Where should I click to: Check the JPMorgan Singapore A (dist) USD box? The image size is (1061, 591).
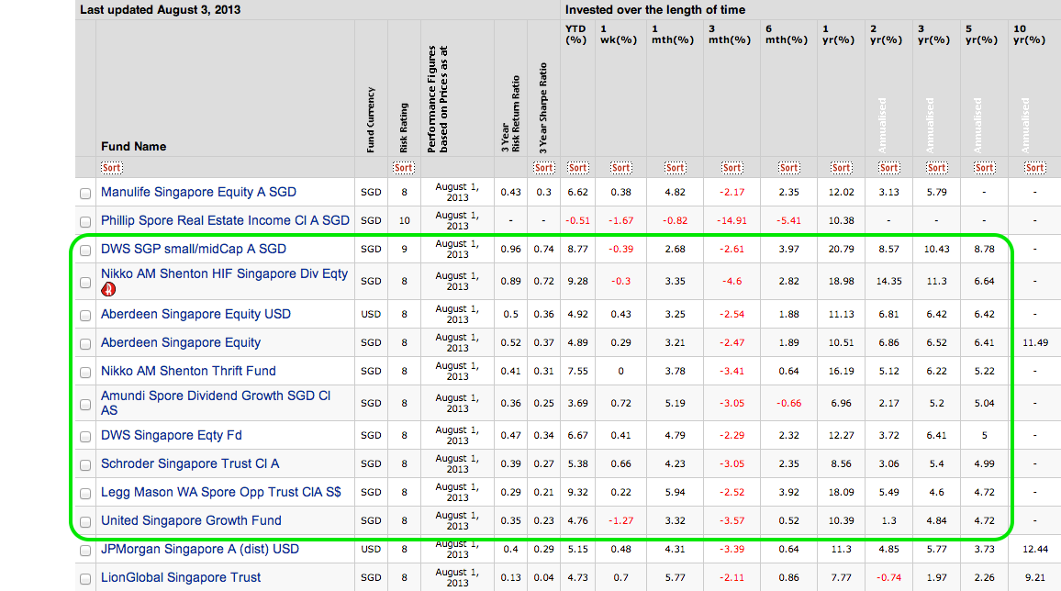pyautogui.click(x=85, y=551)
